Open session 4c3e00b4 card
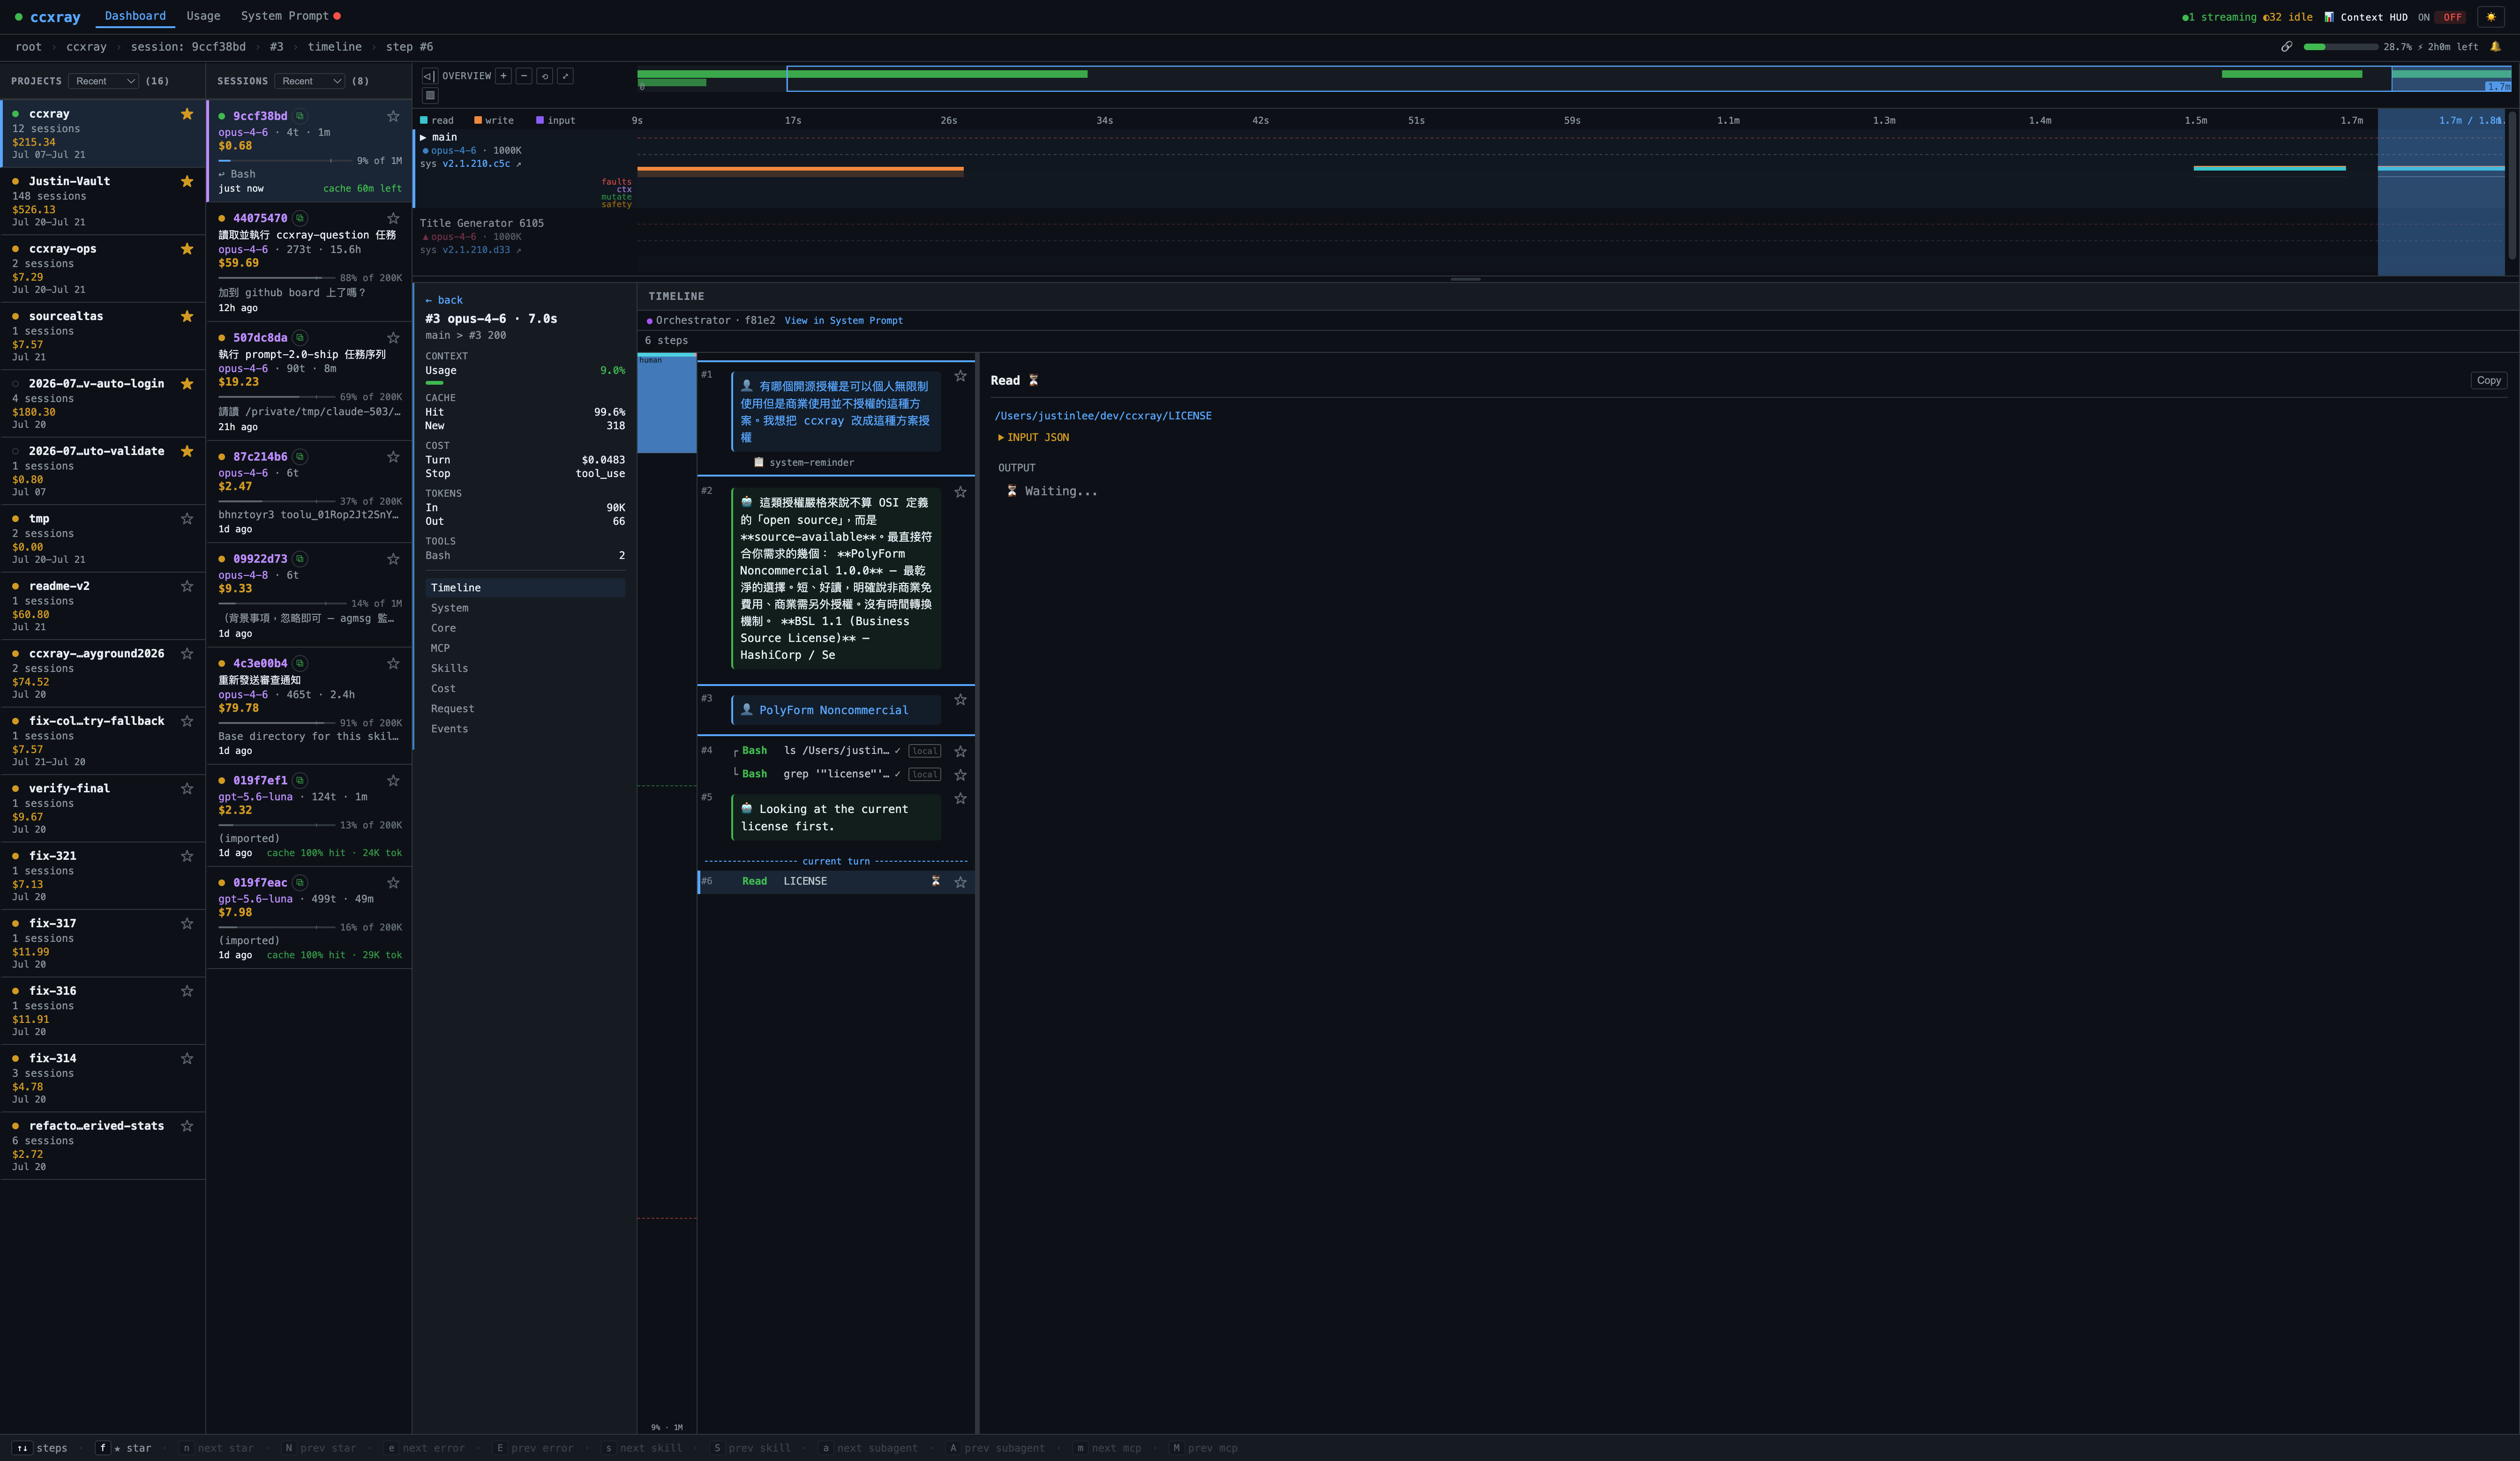 coord(310,706)
